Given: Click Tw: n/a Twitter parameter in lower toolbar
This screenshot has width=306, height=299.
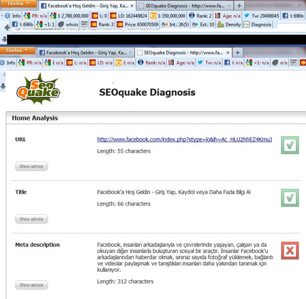Looking at the screenshot, I should tap(209, 63).
